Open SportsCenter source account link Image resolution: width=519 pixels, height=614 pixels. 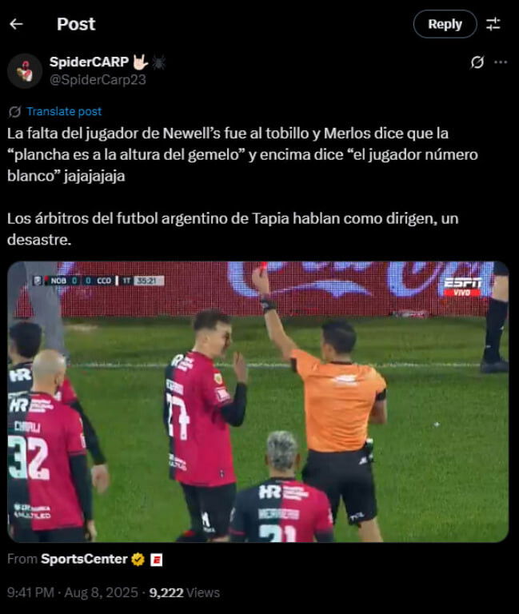point(84,559)
